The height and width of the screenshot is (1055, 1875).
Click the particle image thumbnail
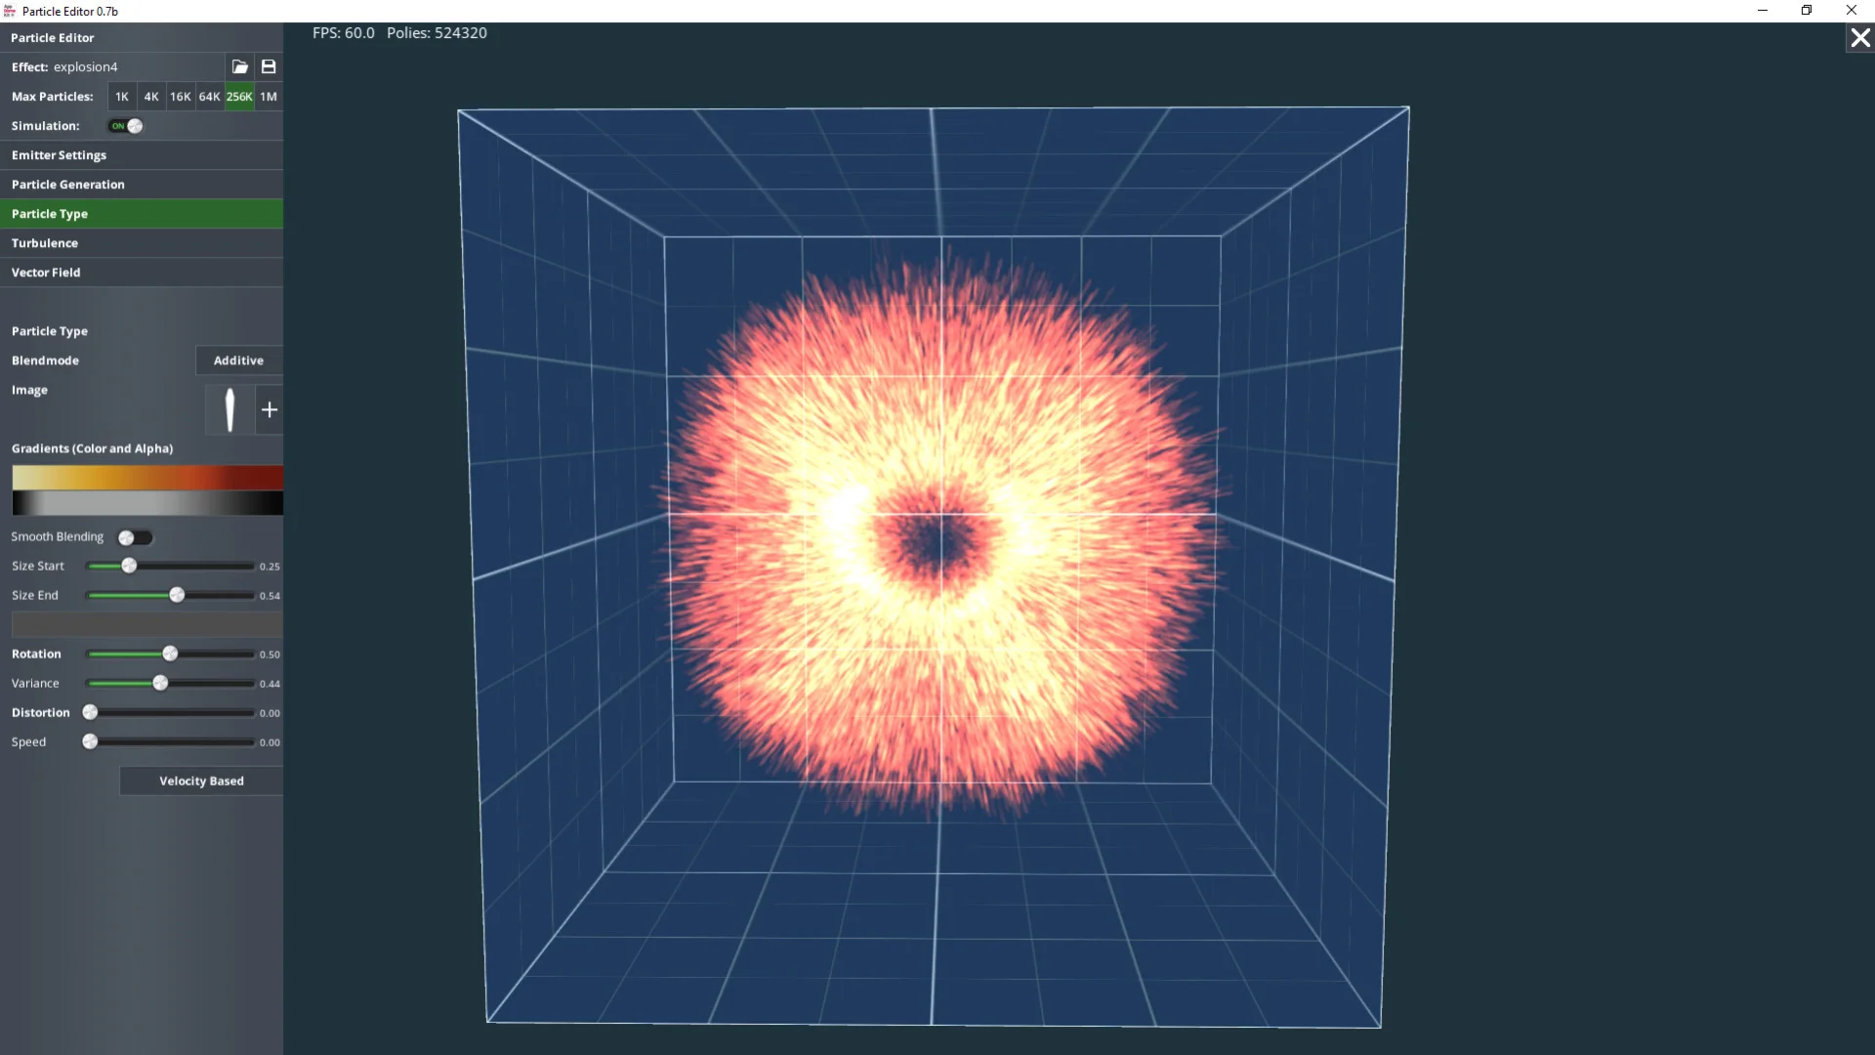229,409
